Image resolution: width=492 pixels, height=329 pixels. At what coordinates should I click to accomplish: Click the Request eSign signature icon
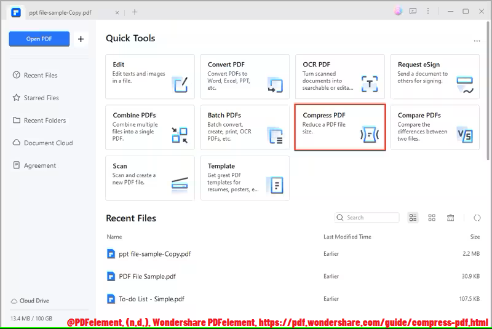pos(465,85)
